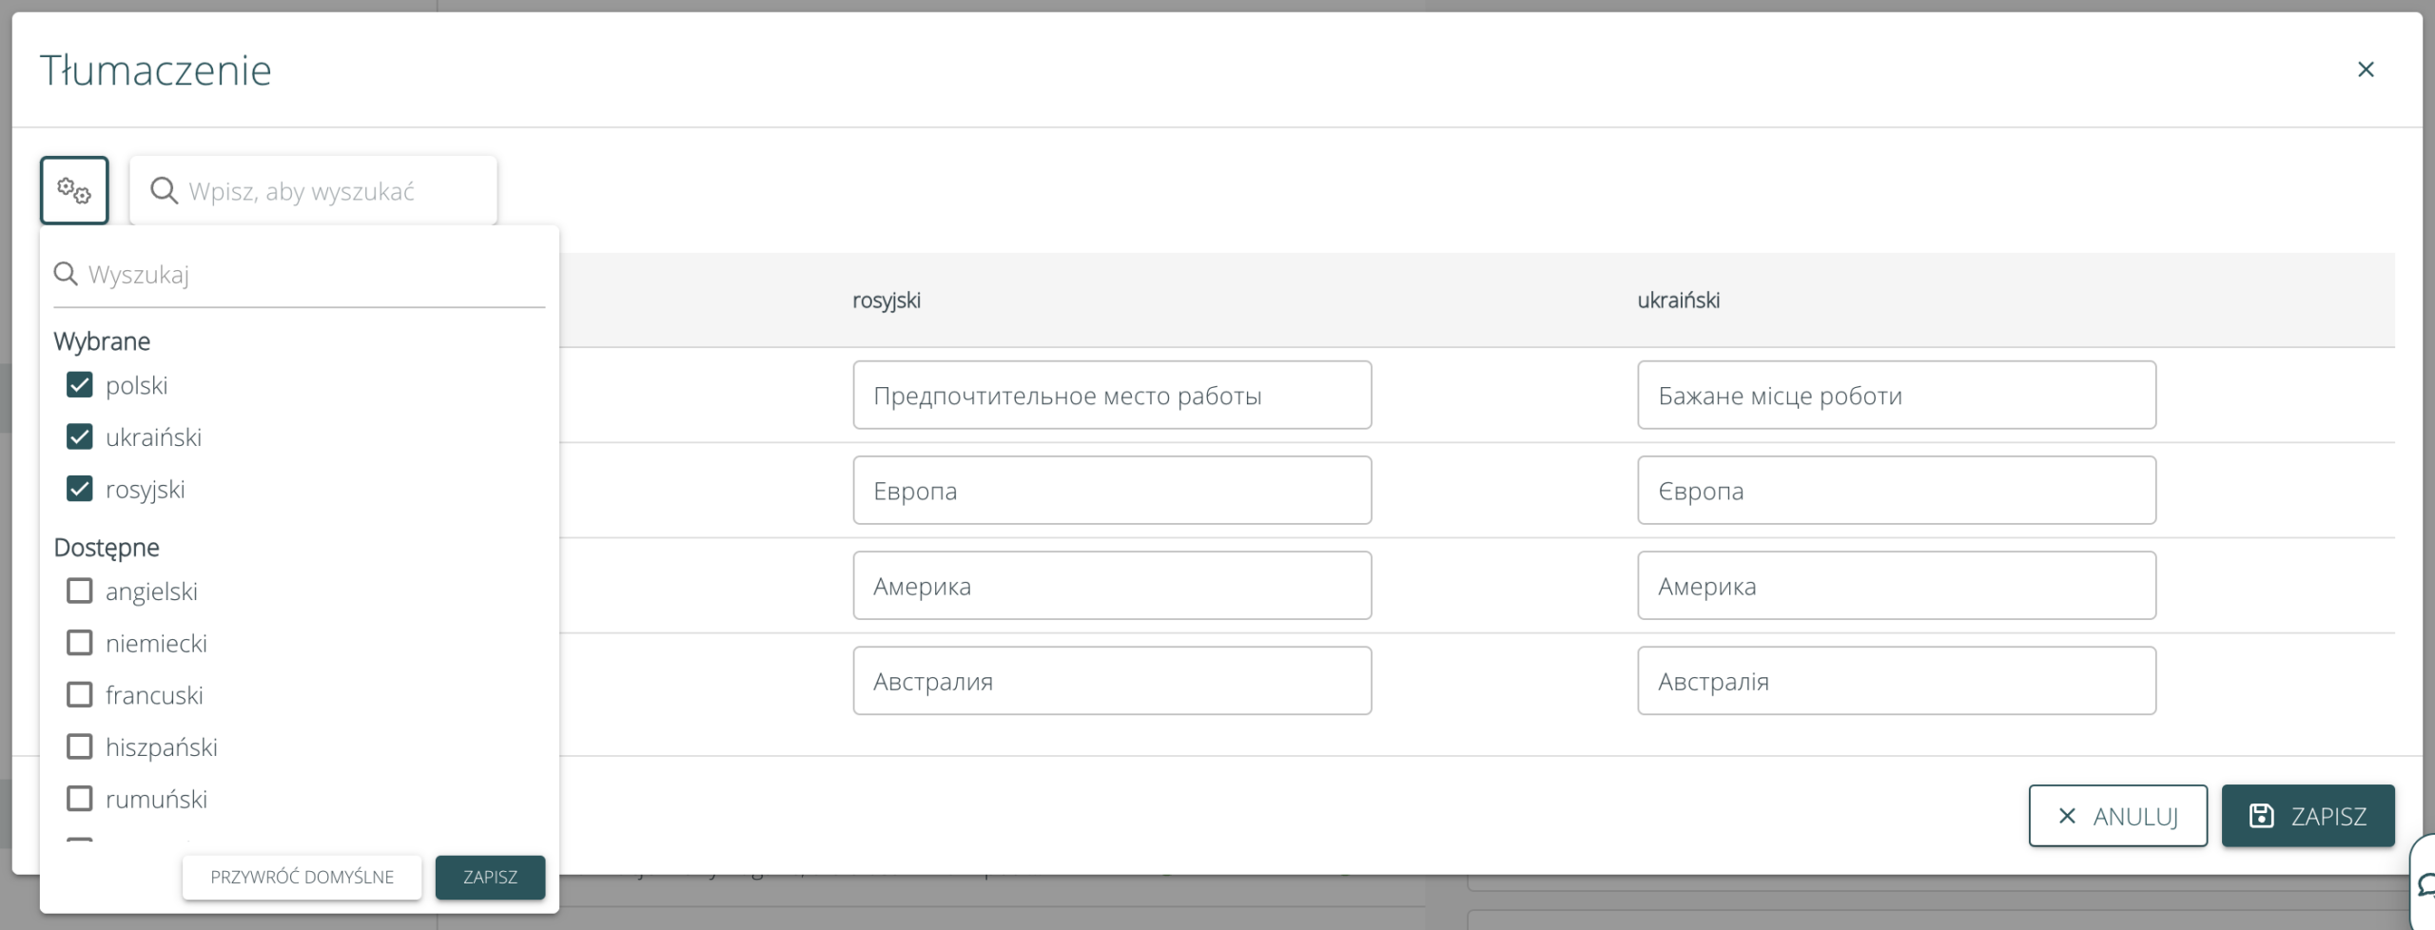Enable the rumuński language checkbox
The height and width of the screenshot is (930, 2435).
(80, 799)
